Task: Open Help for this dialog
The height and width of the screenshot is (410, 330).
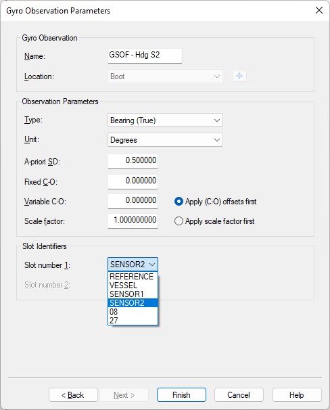Action: click(297, 395)
